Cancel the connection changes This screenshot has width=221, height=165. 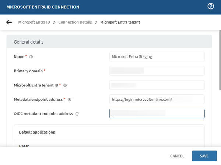click(x=177, y=156)
